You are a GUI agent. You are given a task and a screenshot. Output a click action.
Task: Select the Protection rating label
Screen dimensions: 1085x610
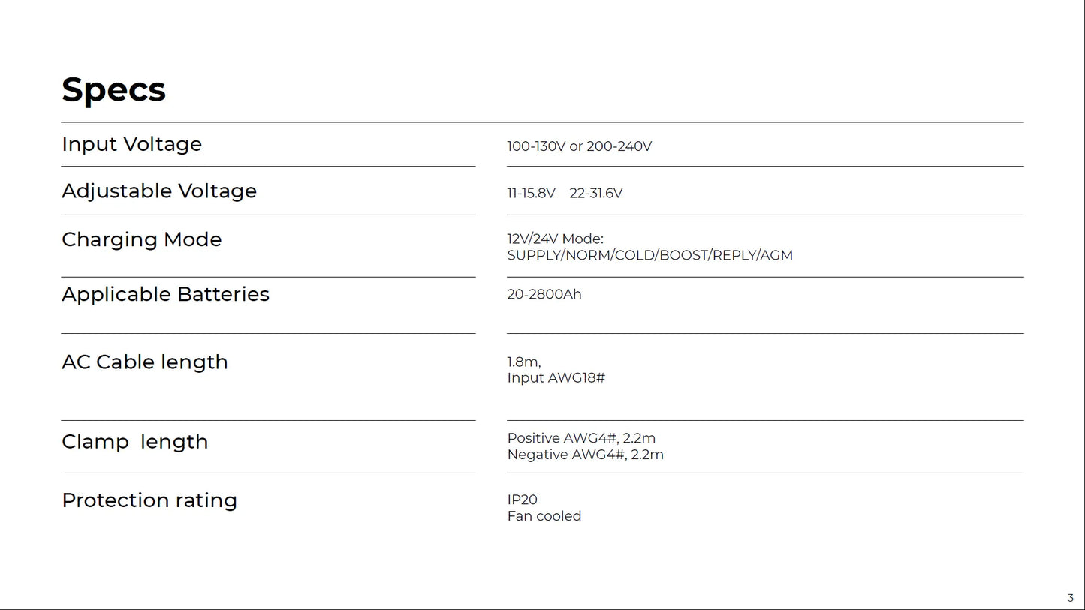click(x=149, y=500)
